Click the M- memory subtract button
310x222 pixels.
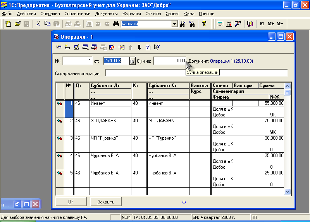[280, 24]
